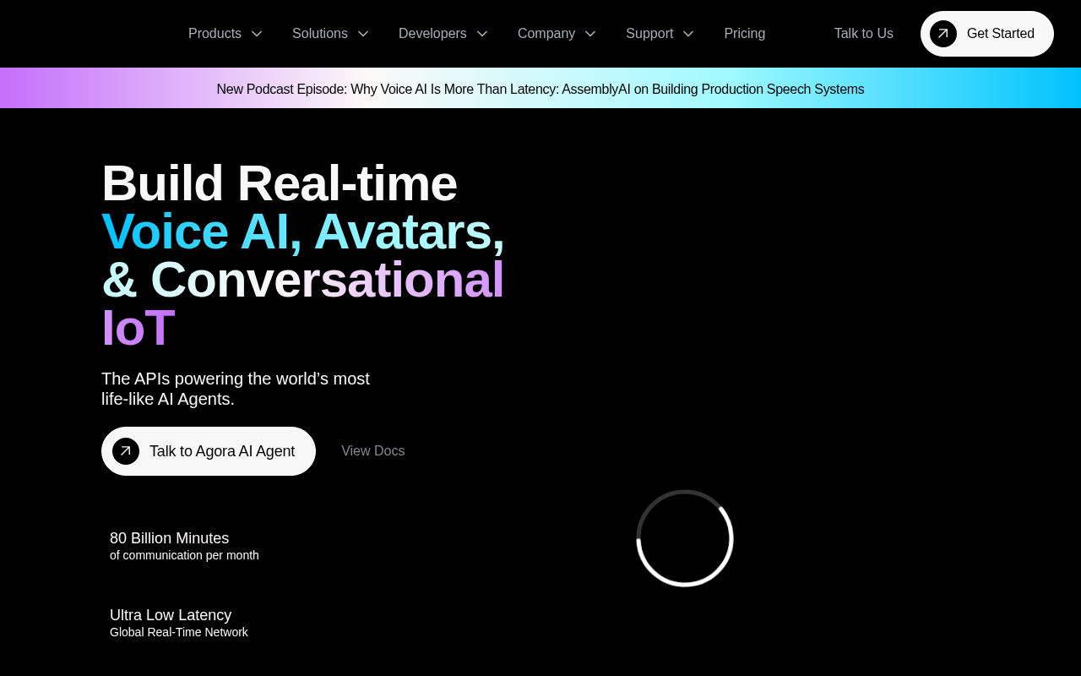Open the Products menu

click(x=215, y=34)
